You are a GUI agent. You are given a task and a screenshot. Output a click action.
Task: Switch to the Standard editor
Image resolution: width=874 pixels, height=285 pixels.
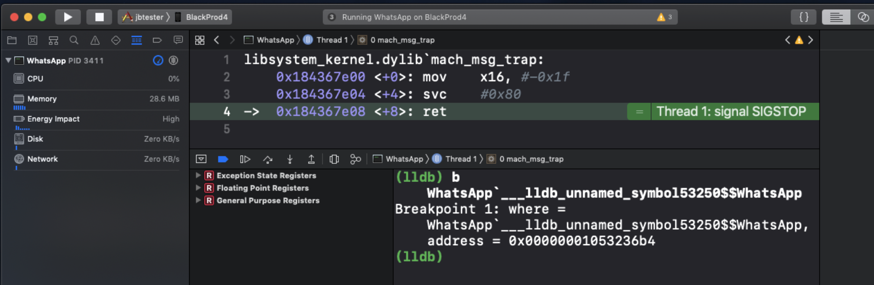click(x=836, y=17)
